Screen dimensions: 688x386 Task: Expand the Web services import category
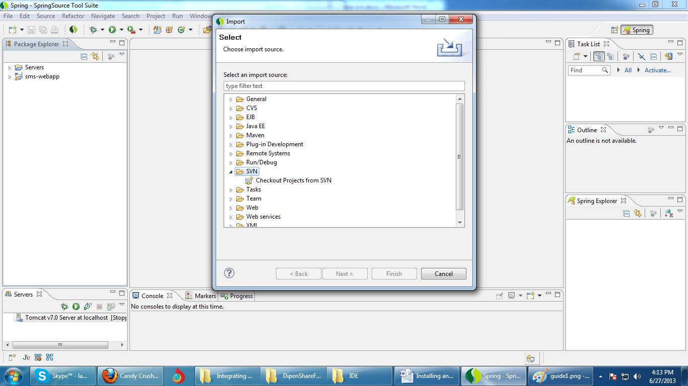pos(231,217)
